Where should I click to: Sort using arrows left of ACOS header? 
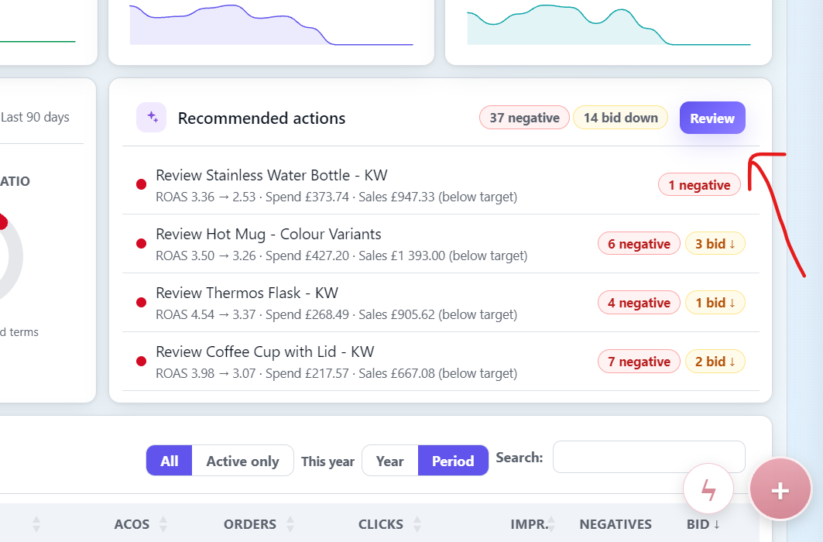click(x=36, y=523)
